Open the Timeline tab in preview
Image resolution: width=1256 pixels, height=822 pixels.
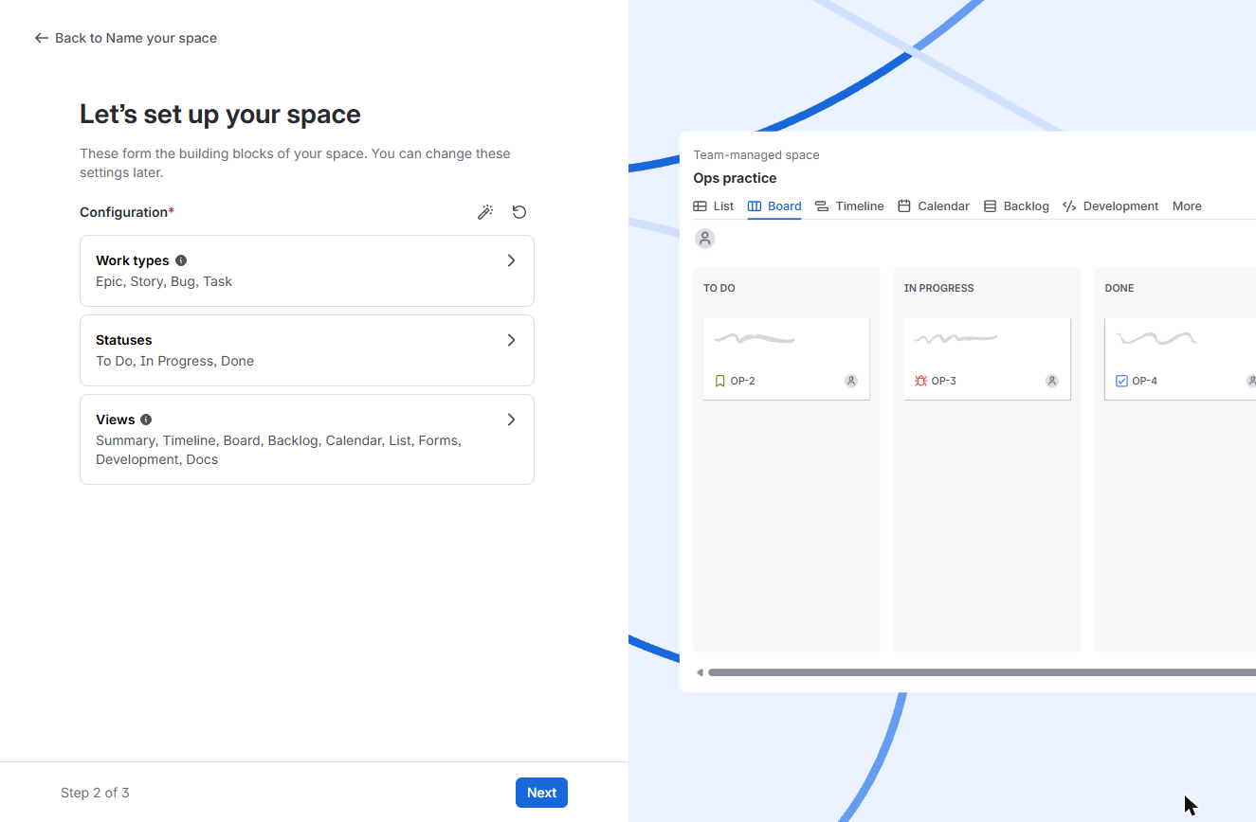coord(849,206)
